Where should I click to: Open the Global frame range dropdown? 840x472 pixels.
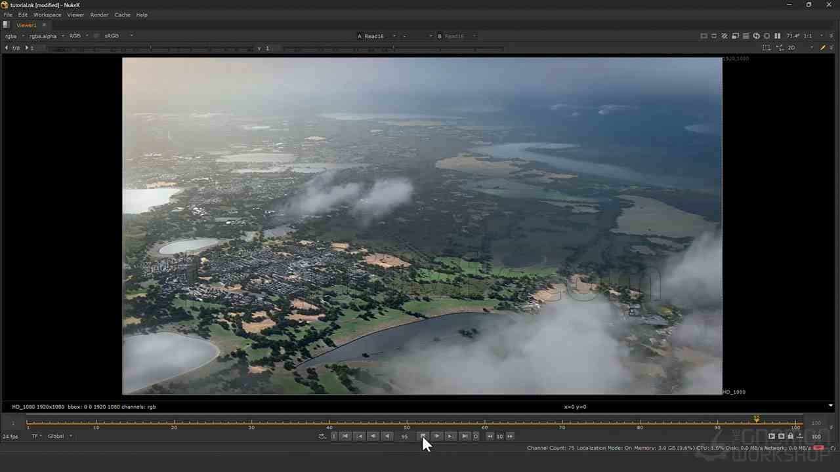coord(60,436)
